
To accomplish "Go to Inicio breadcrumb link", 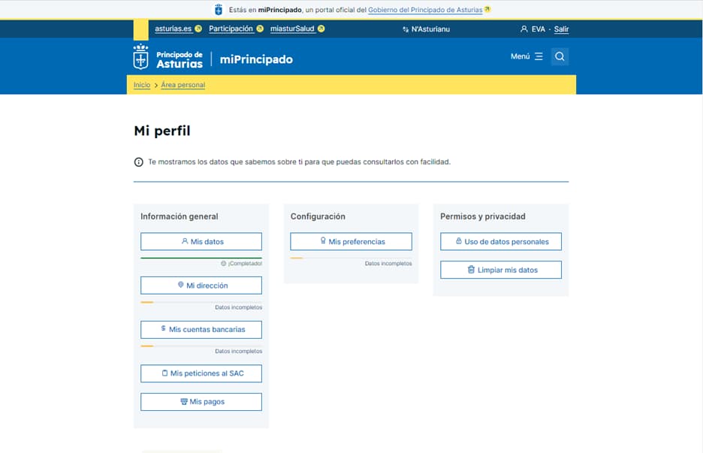I will (x=142, y=85).
